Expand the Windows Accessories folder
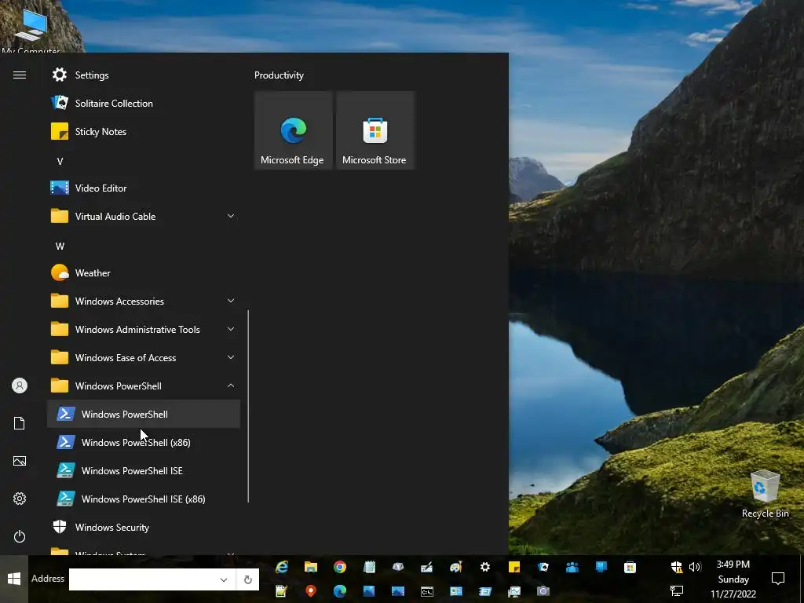The width and height of the screenshot is (804, 603). 231,301
